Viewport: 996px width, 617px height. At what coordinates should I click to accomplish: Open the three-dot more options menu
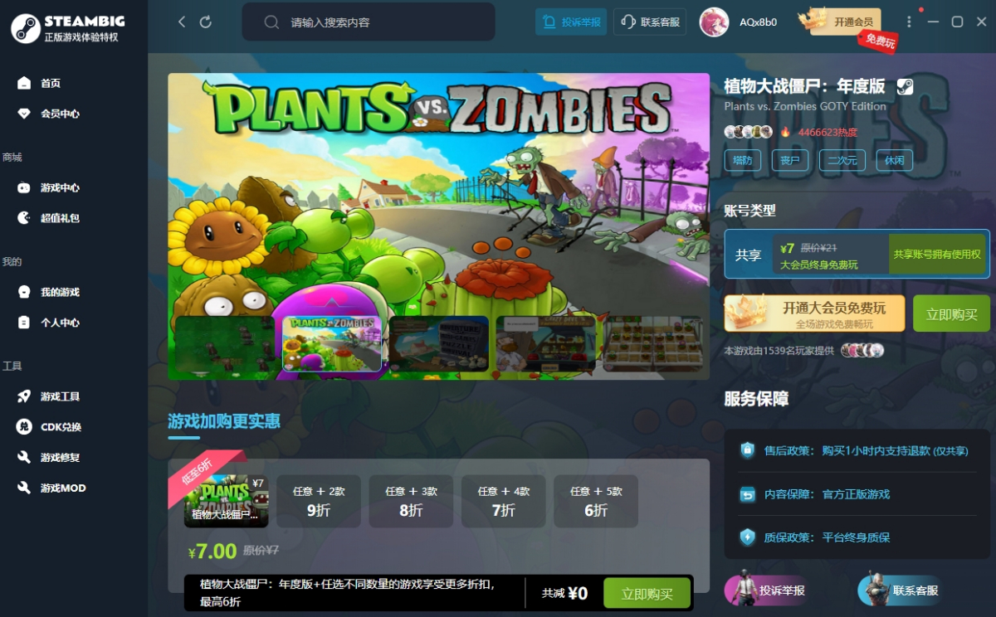pyautogui.click(x=910, y=22)
